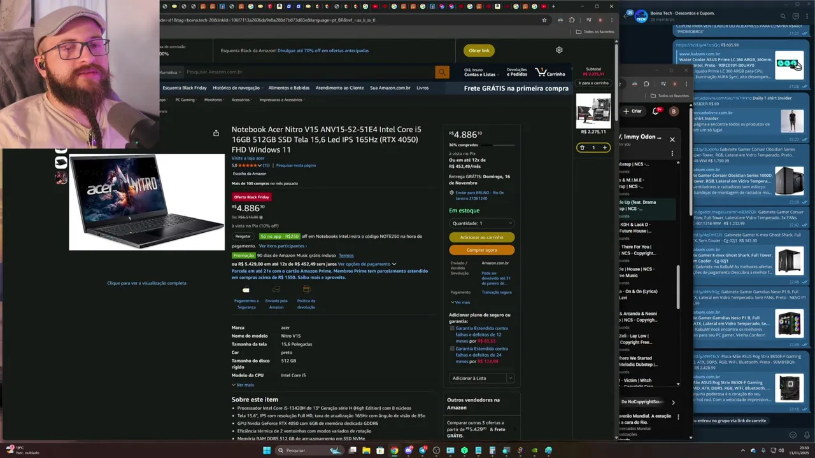The image size is (815, 458).
Task: Open the PC Gaming submenu
Action: tap(187, 100)
